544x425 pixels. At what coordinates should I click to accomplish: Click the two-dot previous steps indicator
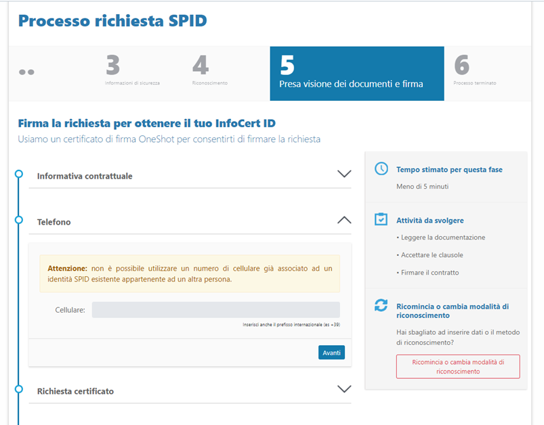pos(26,72)
